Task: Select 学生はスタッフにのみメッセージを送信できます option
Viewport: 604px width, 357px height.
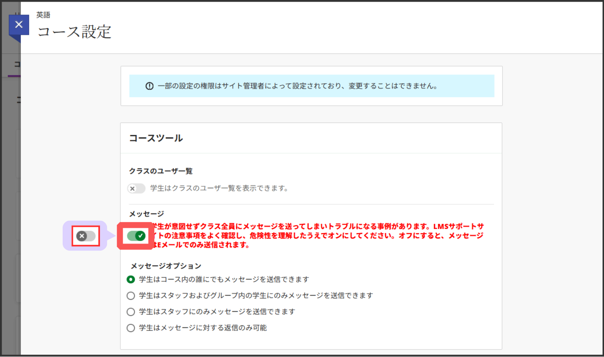Action: click(131, 311)
